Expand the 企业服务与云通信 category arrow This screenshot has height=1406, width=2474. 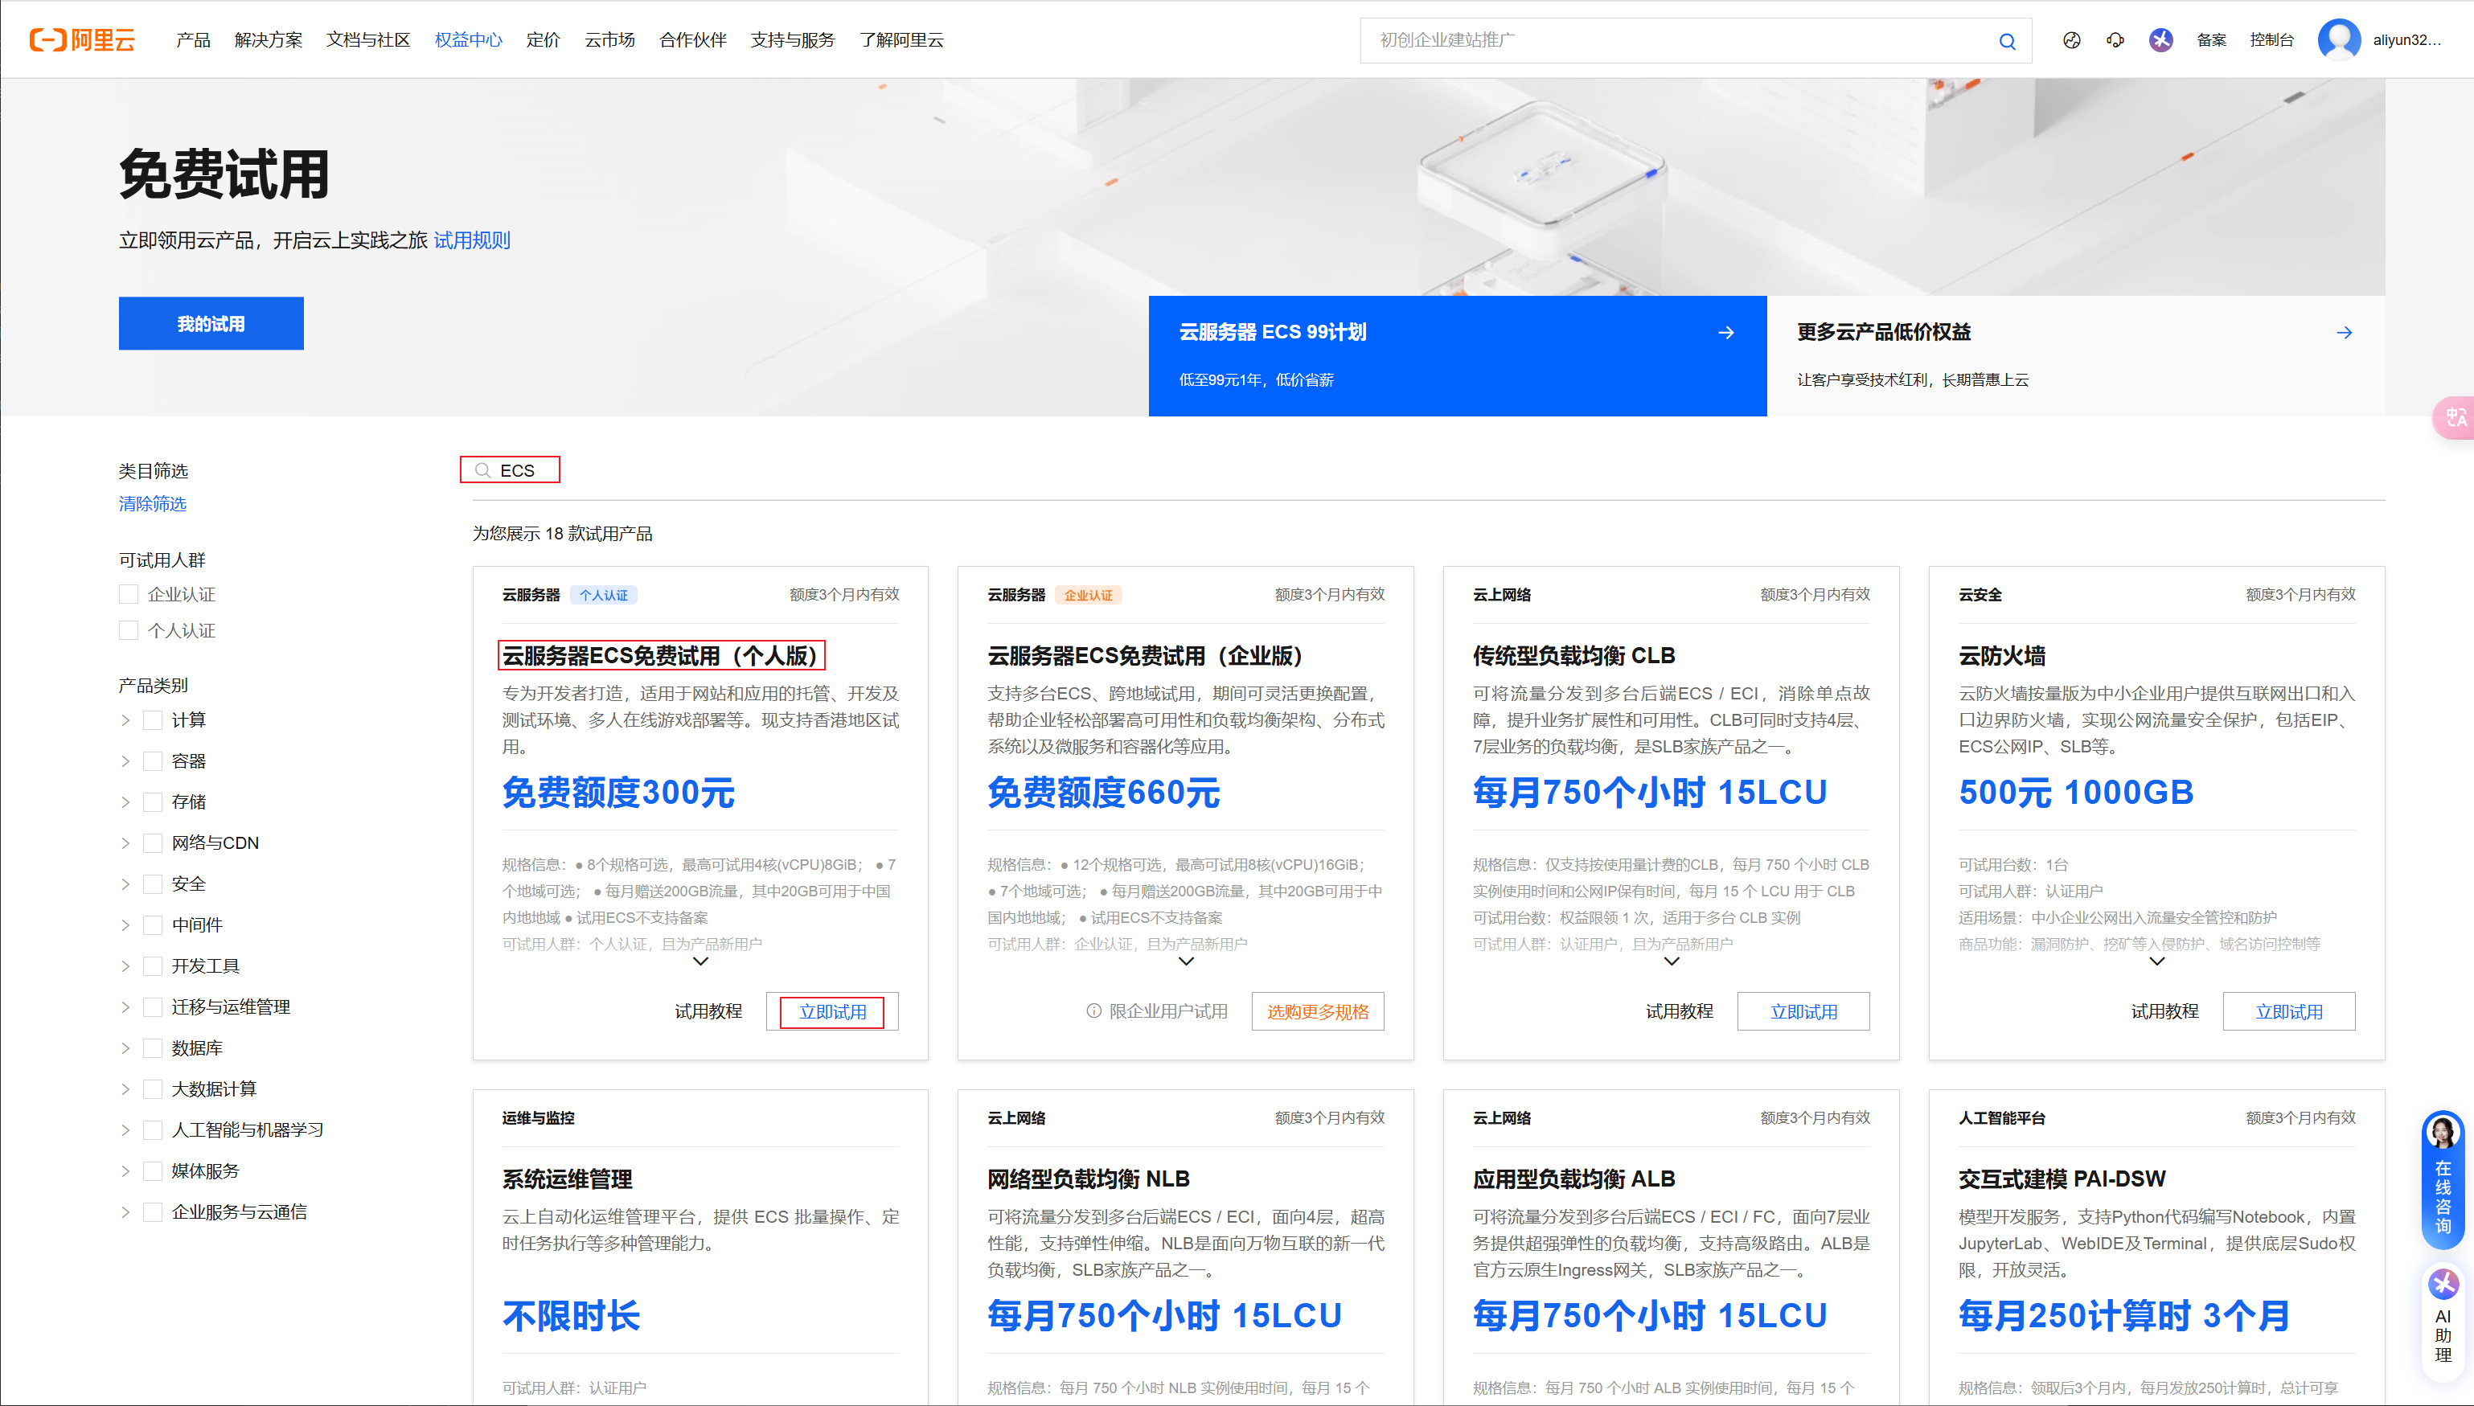125,1212
